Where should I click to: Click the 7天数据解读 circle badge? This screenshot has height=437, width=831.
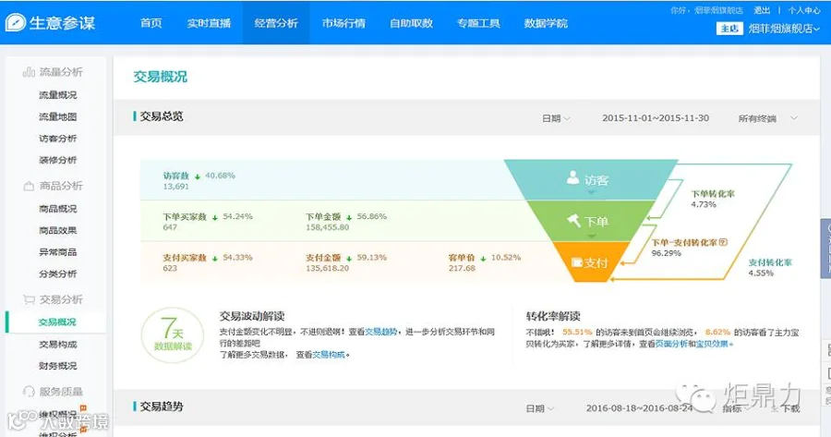173,335
